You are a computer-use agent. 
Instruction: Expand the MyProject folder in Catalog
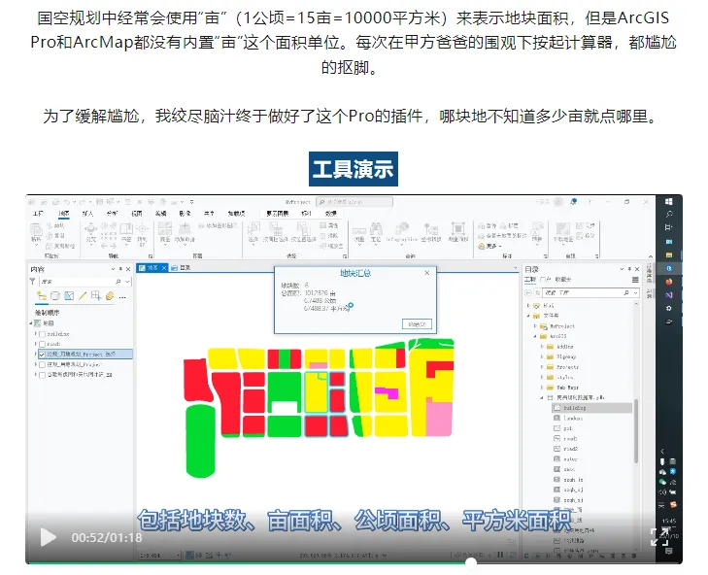tap(535, 326)
